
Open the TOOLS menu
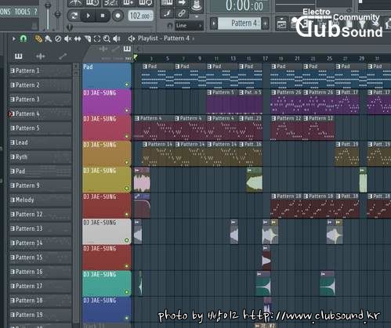[22, 12]
